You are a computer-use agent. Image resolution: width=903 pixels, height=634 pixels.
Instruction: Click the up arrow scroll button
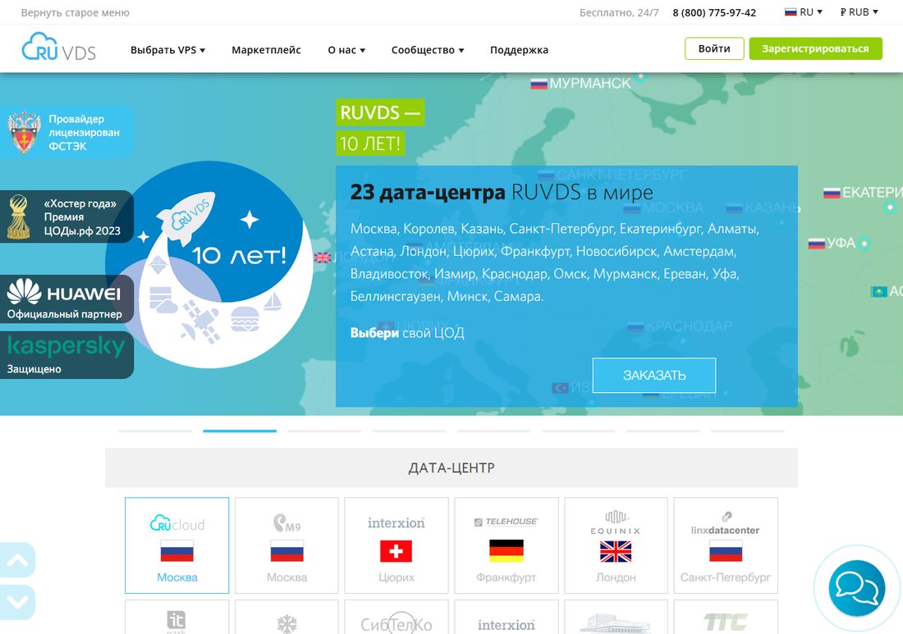tap(17, 559)
